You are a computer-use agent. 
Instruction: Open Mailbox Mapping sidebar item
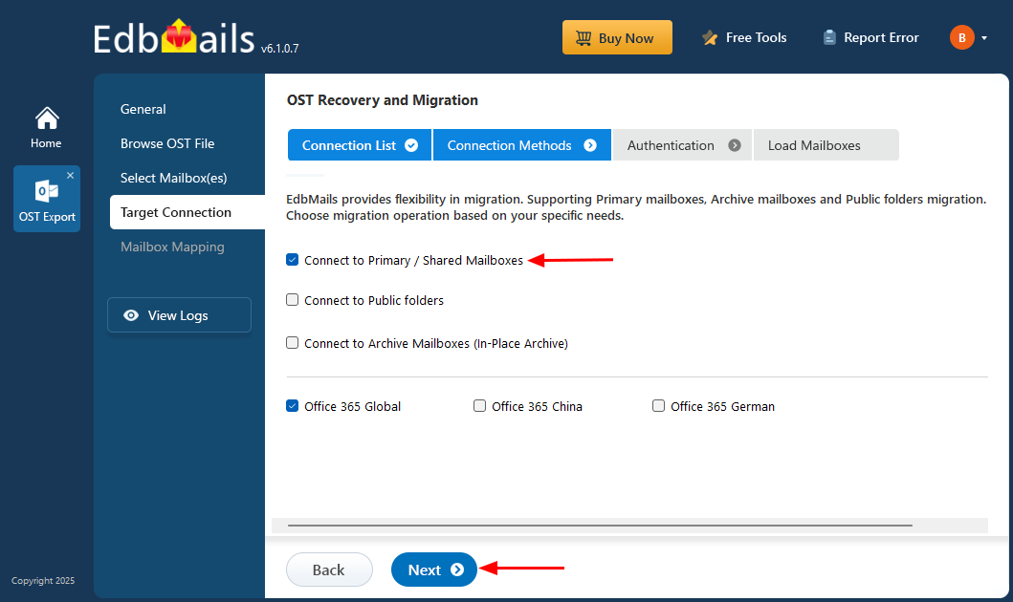click(x=172, y=247)
